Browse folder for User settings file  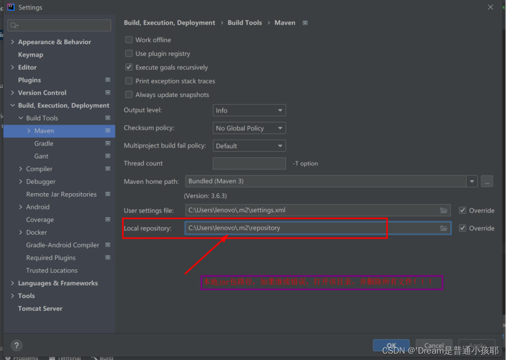point(444,210)
